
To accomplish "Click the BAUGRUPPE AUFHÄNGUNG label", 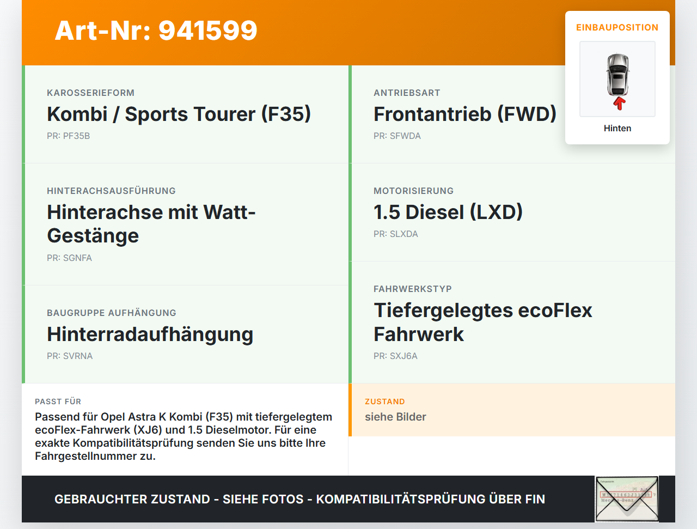I will point(112,313).
